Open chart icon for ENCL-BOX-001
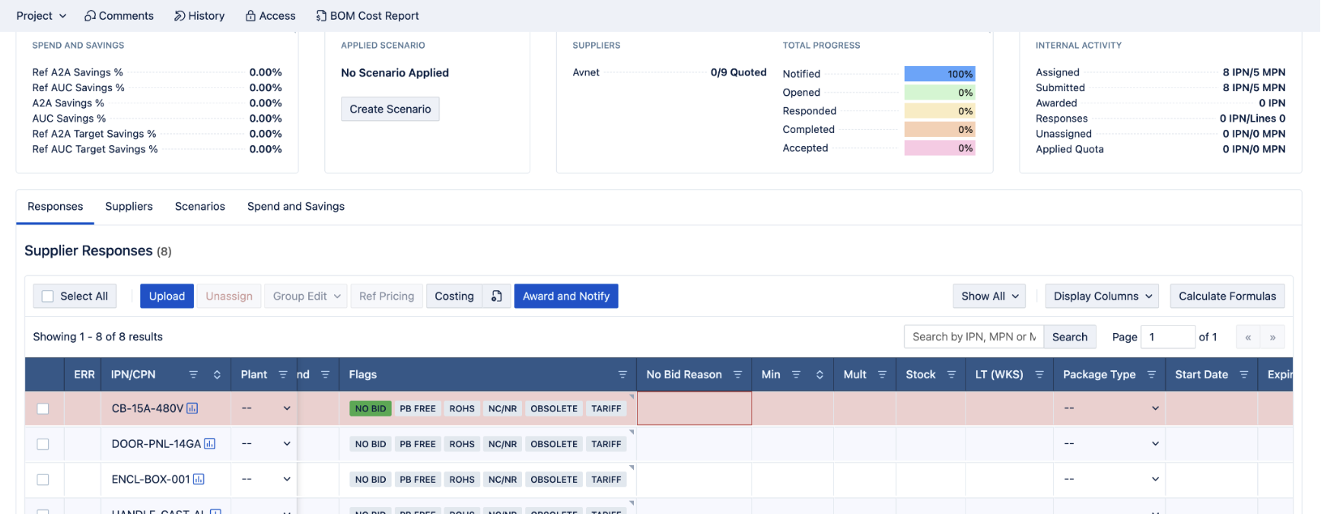The height and width of the screenshot is (523, 1321). click(x=199, y=480)
